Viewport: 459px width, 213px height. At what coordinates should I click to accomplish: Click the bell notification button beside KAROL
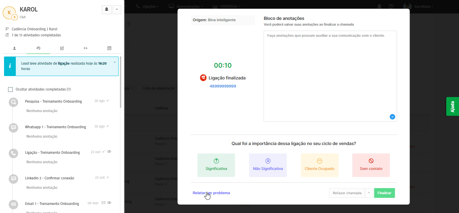tap(107, 9)
